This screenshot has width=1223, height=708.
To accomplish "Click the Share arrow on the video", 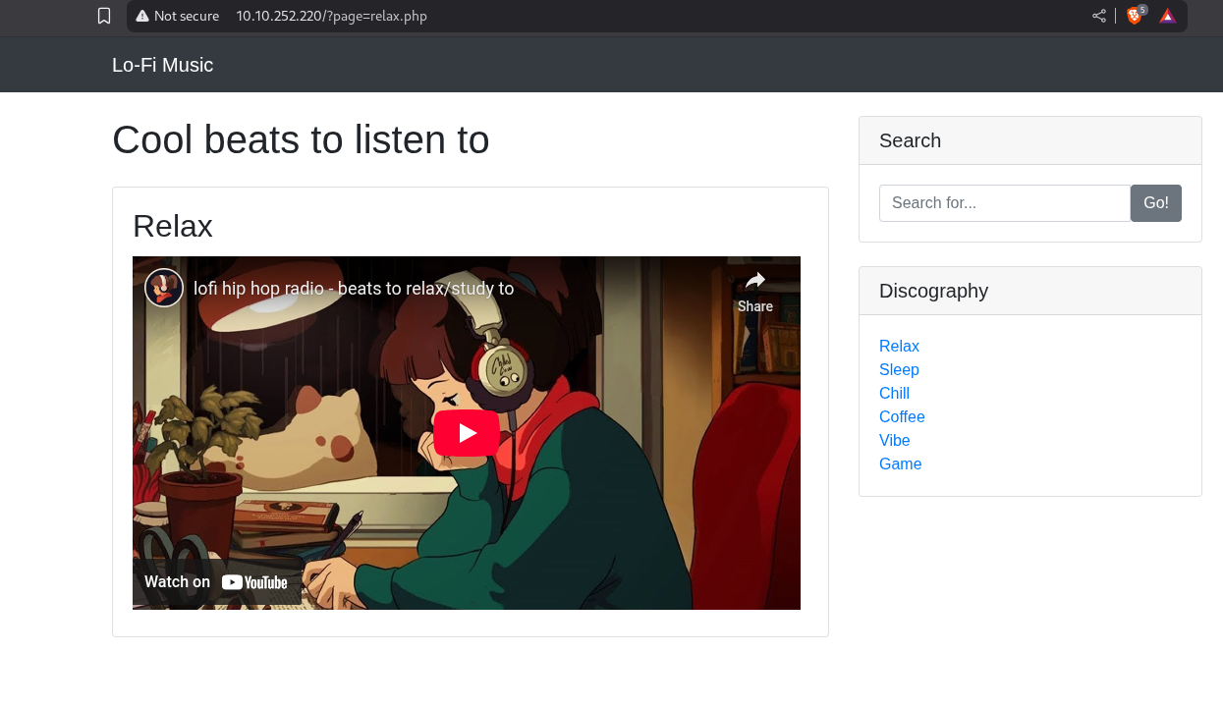I will click(755, 291).
